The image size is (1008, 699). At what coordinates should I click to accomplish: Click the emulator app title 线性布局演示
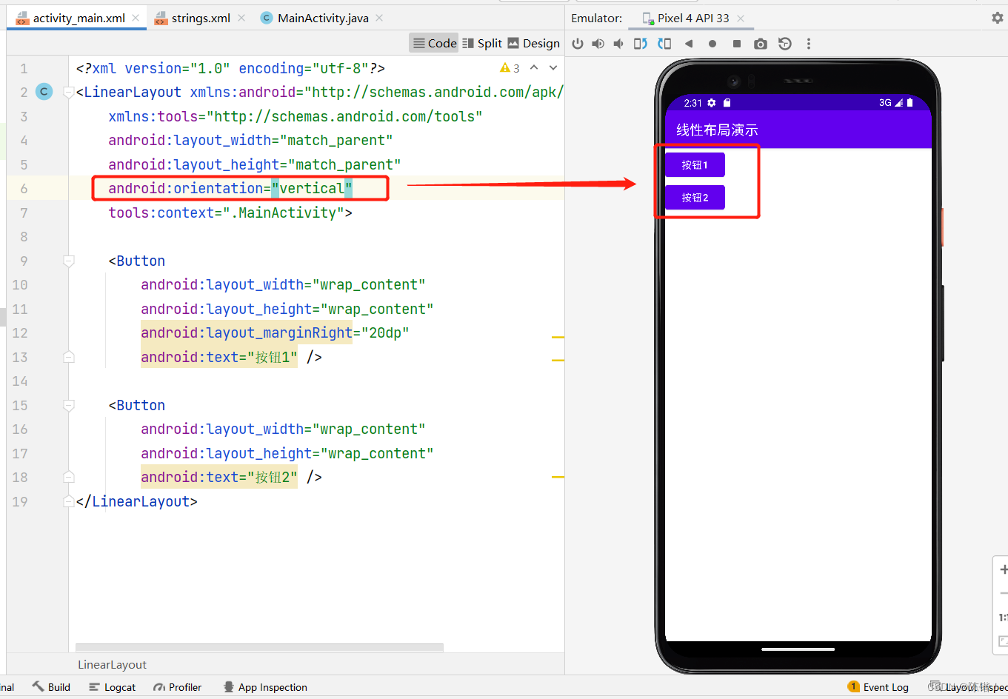coord(717,130)
